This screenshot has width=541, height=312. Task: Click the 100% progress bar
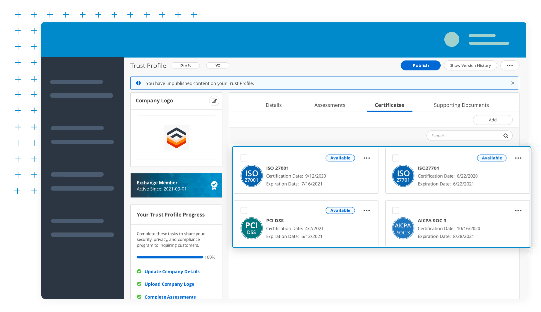(x=170, y=257)
